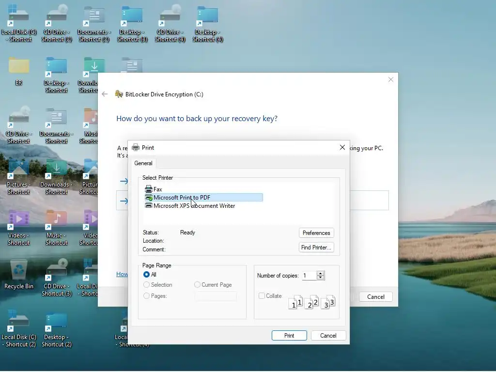Image resolution: width=496 pixels, height=372 pixels.
Task: Select the Downloads - Shortcut desktop icon
Action: [x=56, y=176]
